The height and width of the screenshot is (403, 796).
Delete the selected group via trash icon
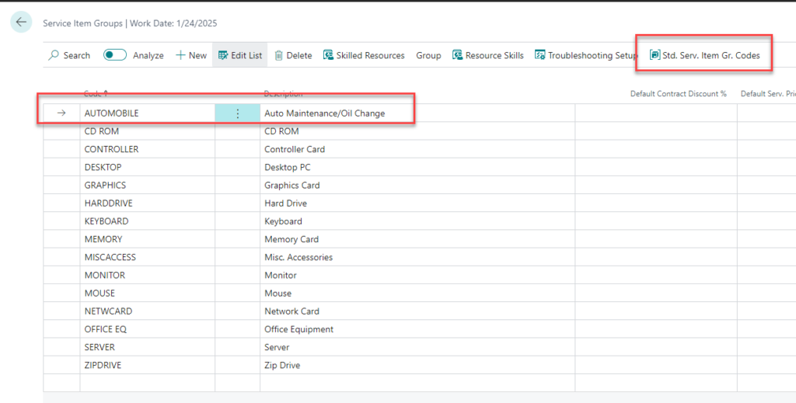click(293, 55)
